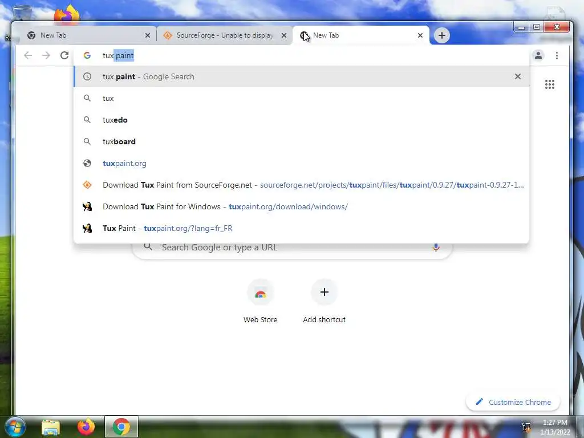Click the globe icon beside tuxpaint.org

[x=87, y=163]
